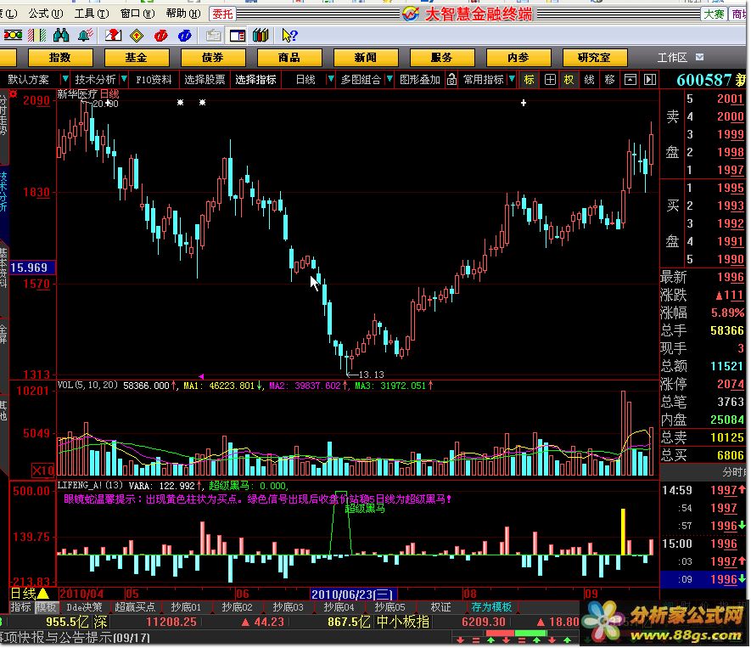
Task: Click the envelope with question mark icon
Action: [114, 35]
